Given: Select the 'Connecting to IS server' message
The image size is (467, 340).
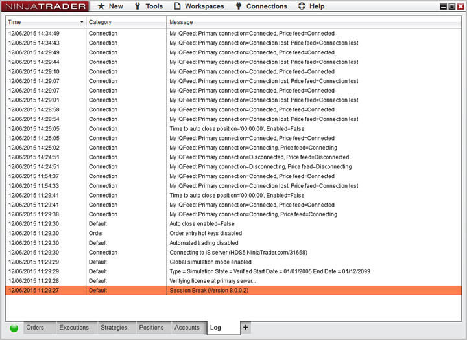Looking at the screenshot, I should tap(238, 253).
